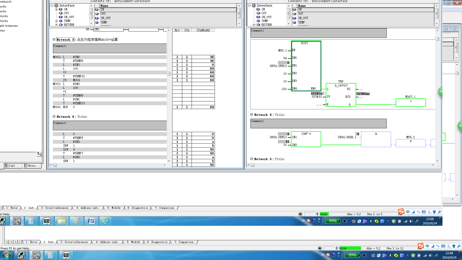Select the Interface root icon in the STL editor tree
This screenshot has width=462, height=260.
[56, 5]
